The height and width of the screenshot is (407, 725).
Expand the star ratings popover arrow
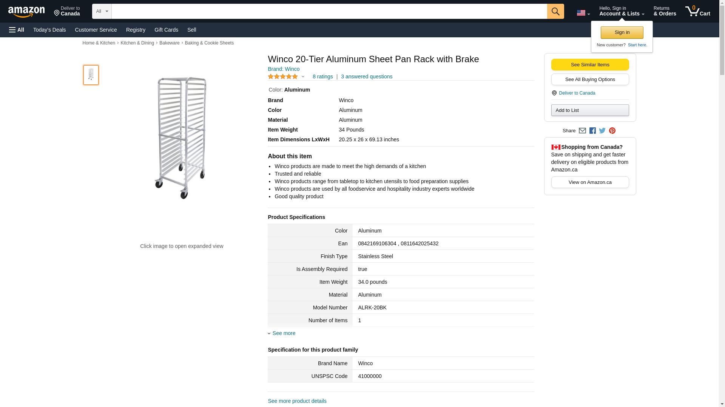point(303,77)
